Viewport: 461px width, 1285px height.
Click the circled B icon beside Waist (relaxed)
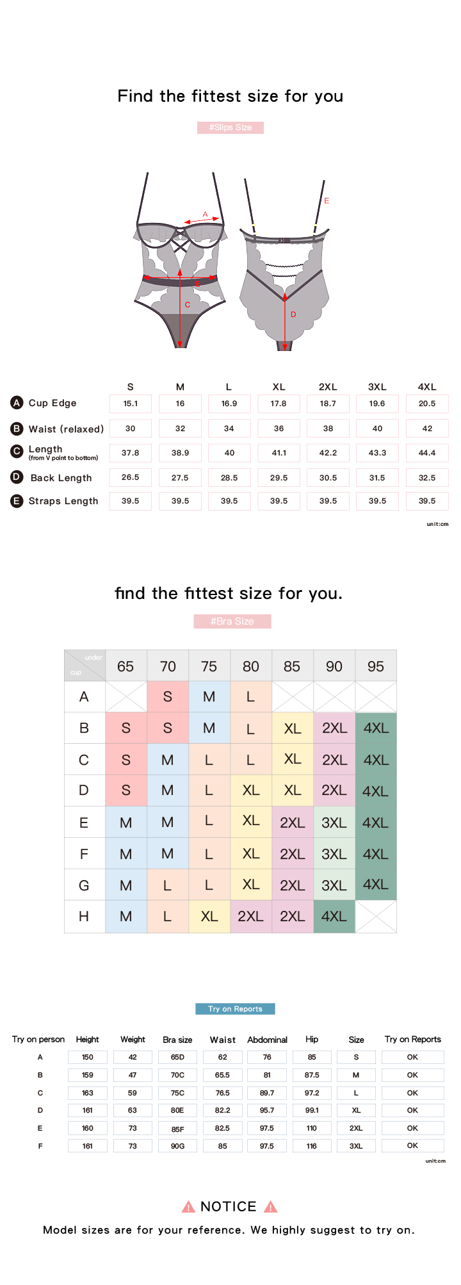point(17,429)
